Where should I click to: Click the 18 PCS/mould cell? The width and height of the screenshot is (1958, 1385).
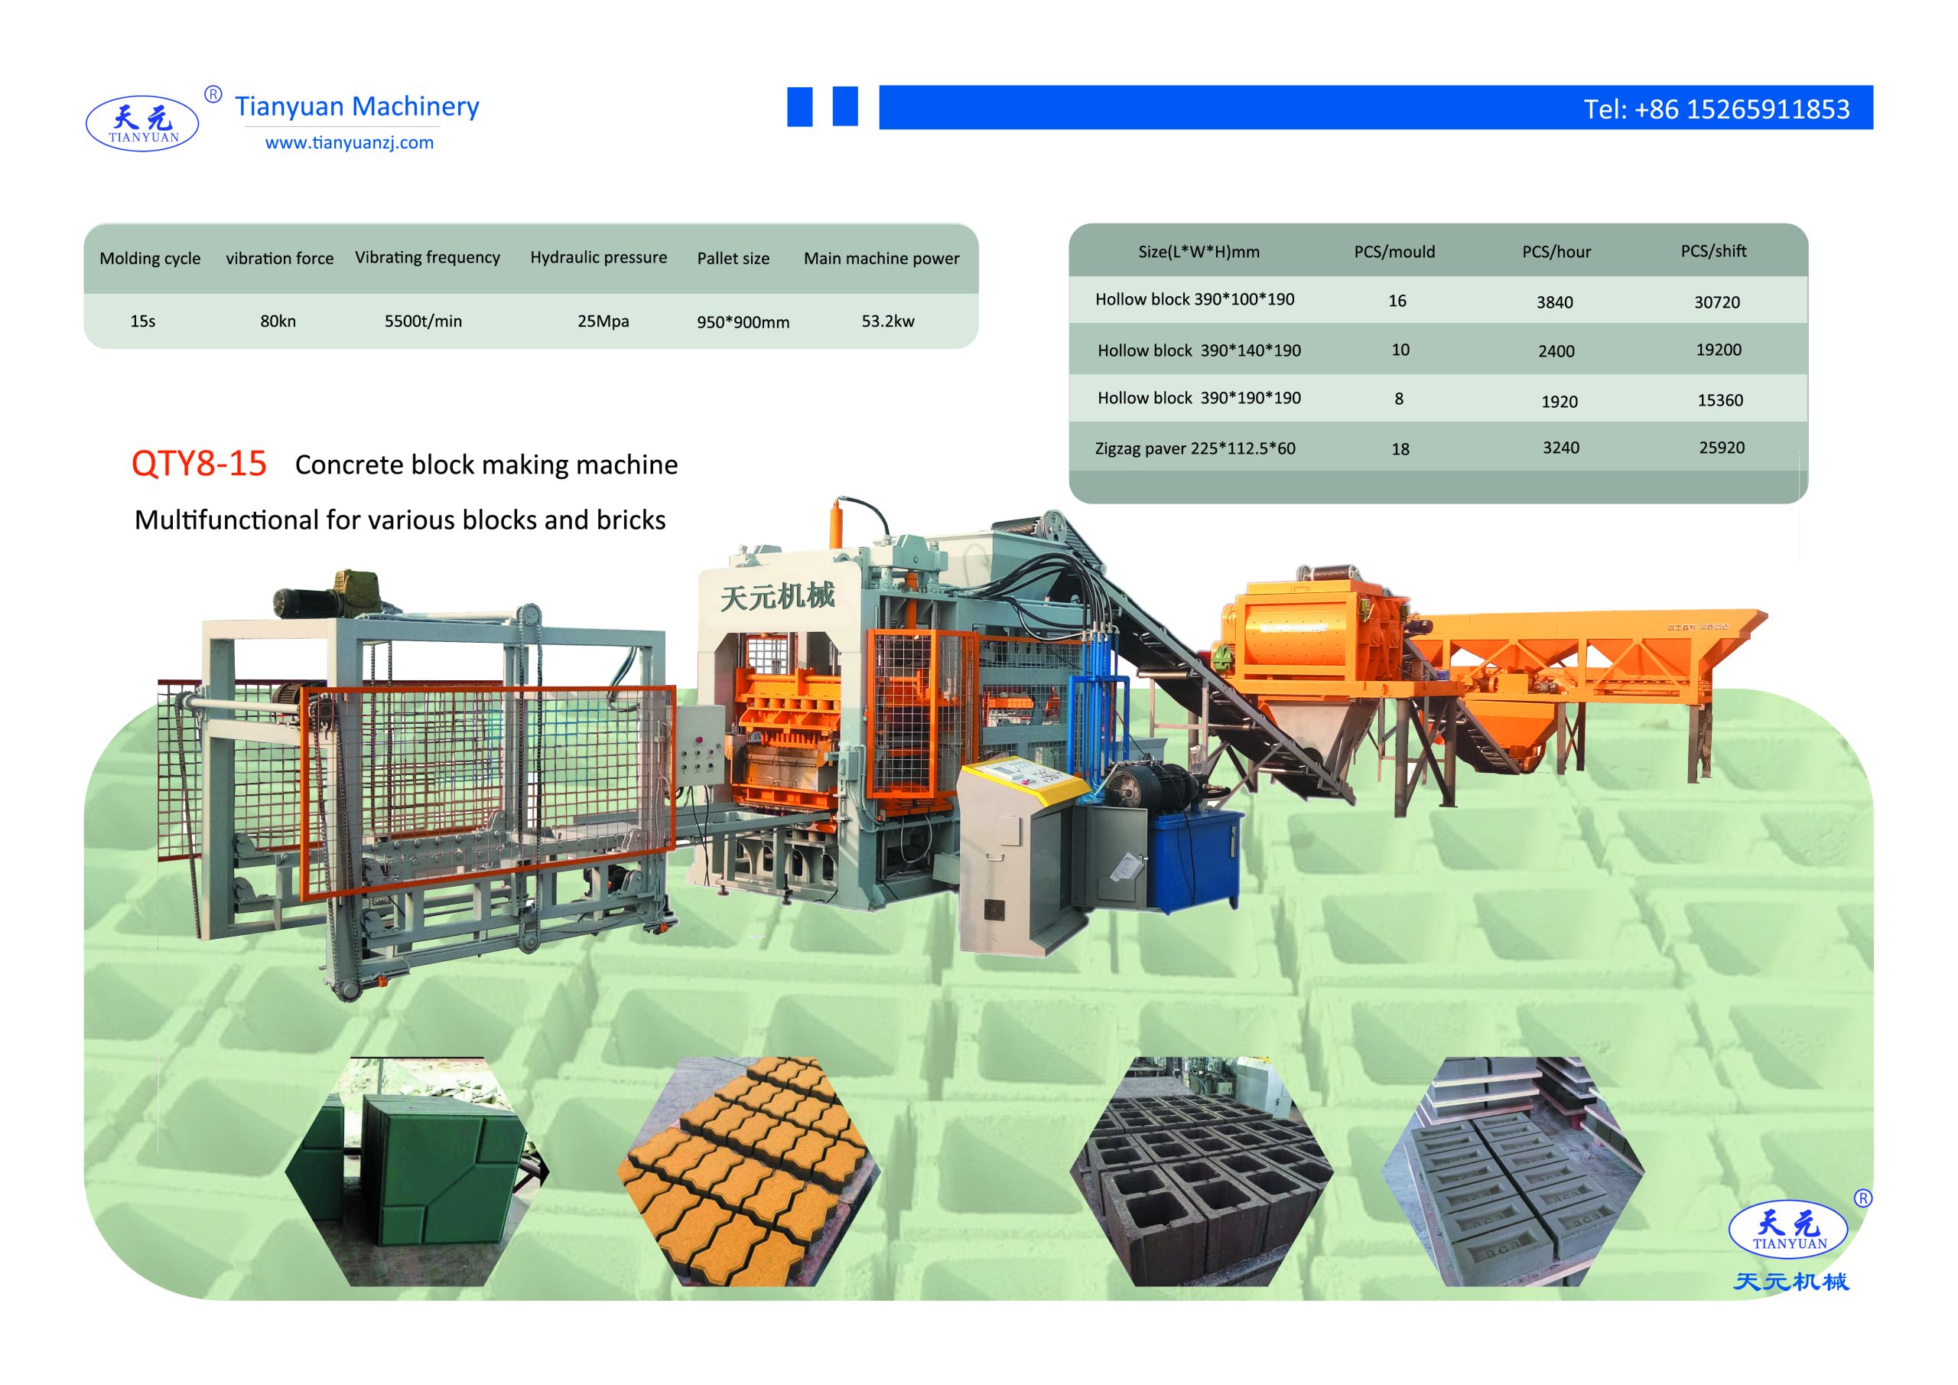(x=1400, y=450)
